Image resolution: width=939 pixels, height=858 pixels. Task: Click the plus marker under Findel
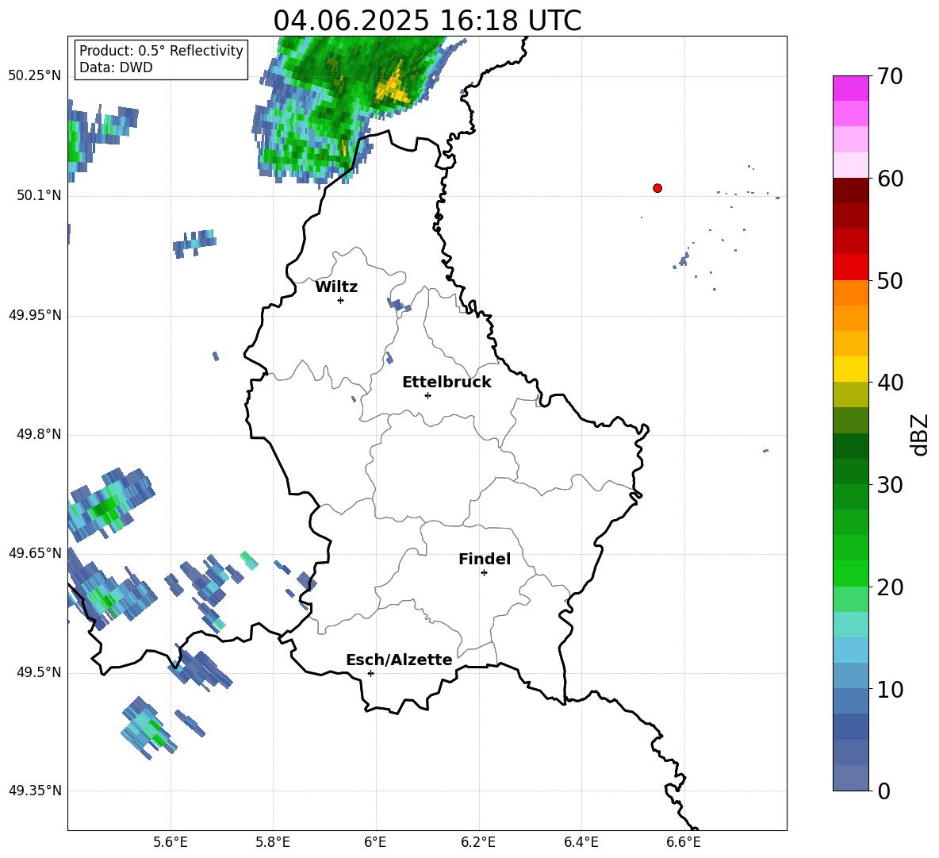[x=484, y=573]
